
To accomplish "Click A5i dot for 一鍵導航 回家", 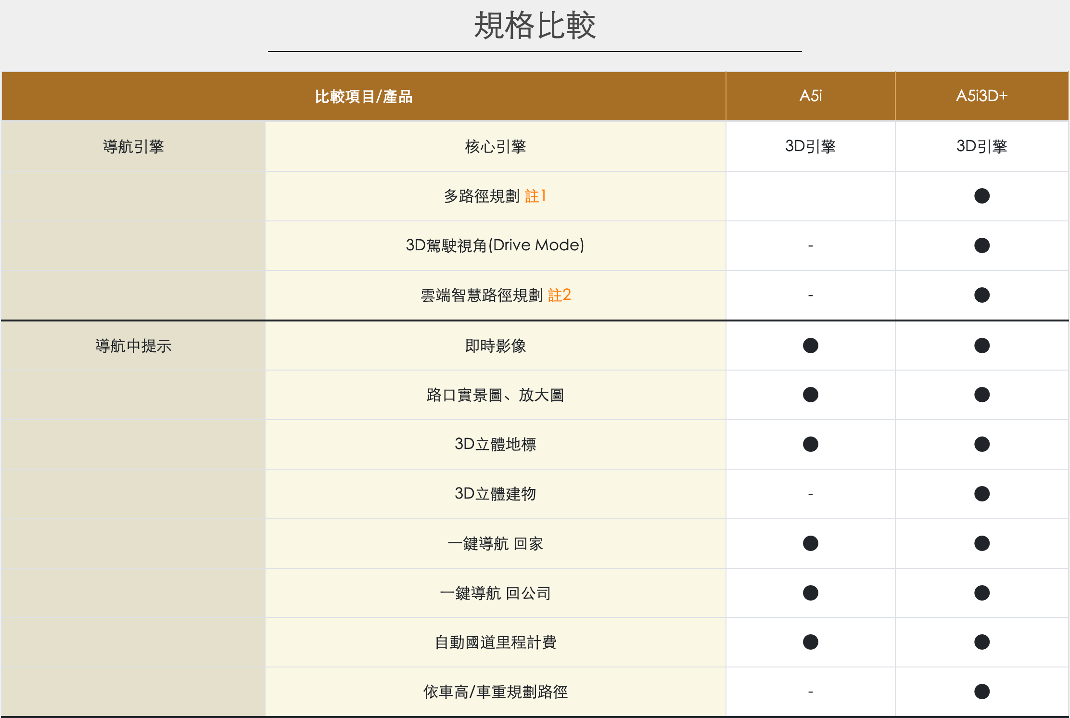I will [x=810, y=543].
